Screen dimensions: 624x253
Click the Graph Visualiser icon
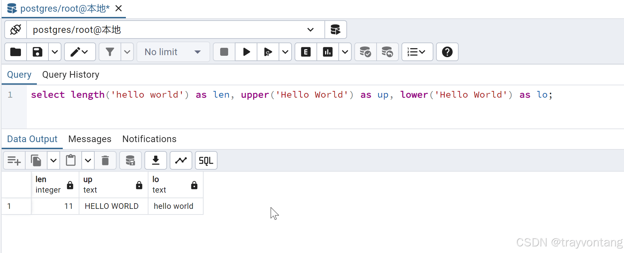(x=181, y=160)
